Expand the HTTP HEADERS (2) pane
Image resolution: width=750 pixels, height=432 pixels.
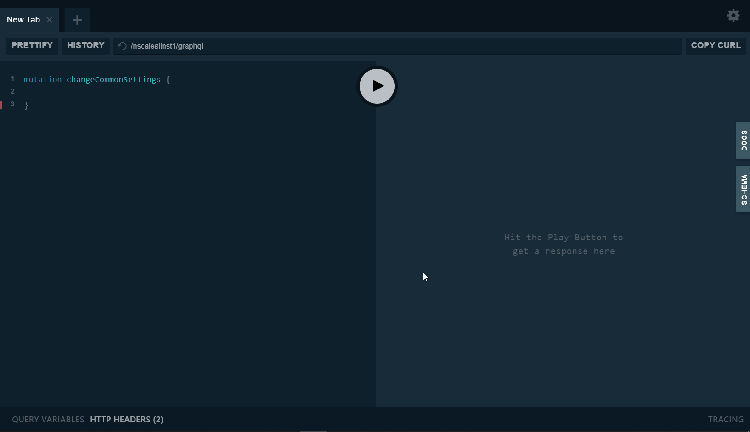(x=126, y=419)
